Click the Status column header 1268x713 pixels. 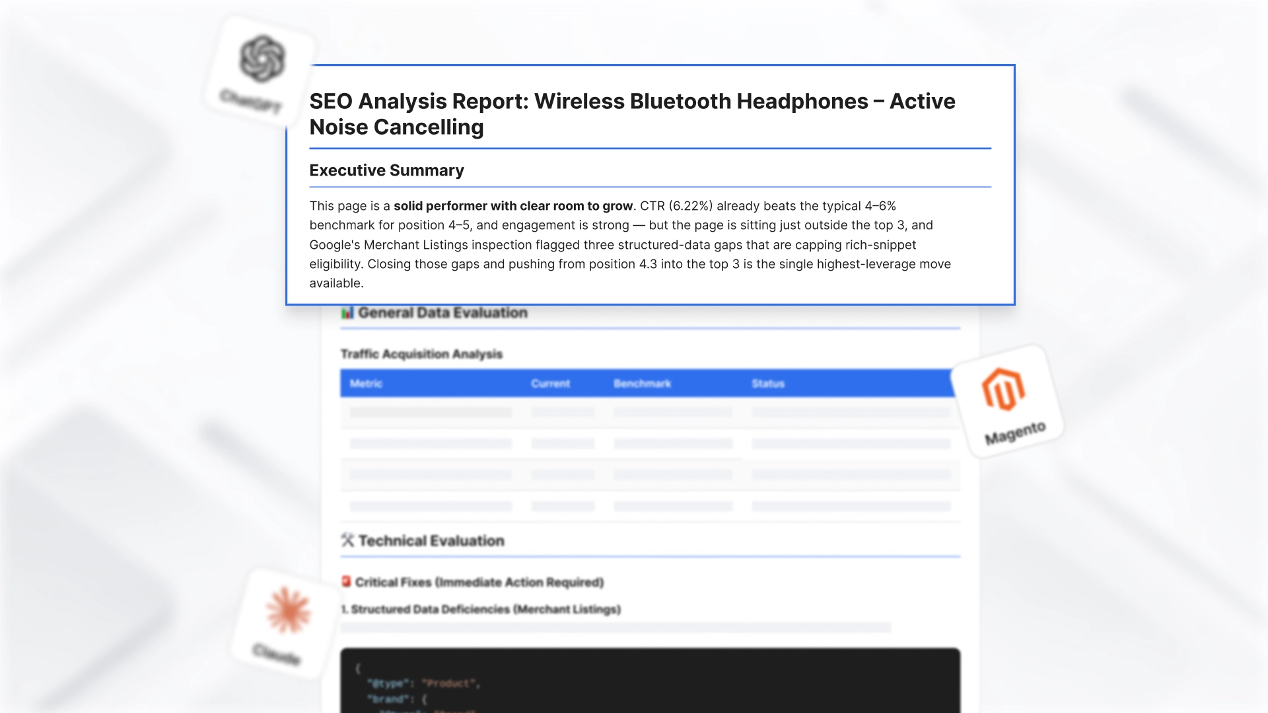tap(768, 384)
